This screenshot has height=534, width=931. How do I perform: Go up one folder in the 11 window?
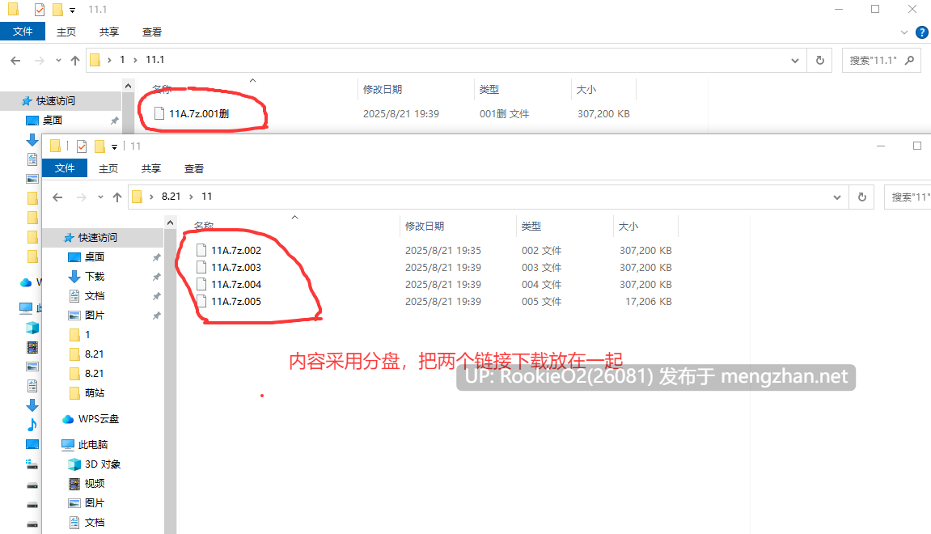click(x=117, y=197)
